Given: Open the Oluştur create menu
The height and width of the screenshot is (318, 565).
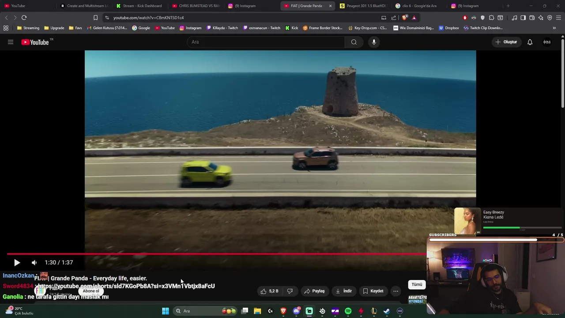Looking at the screenshot, I should click(506, 42).
